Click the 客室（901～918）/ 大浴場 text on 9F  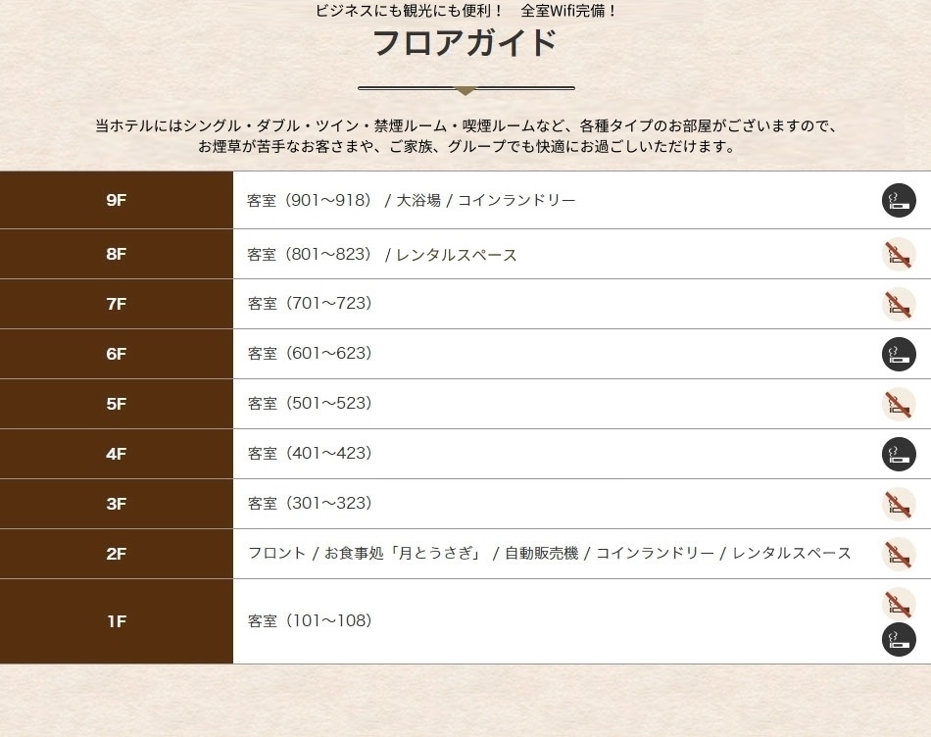click(344, 201)
